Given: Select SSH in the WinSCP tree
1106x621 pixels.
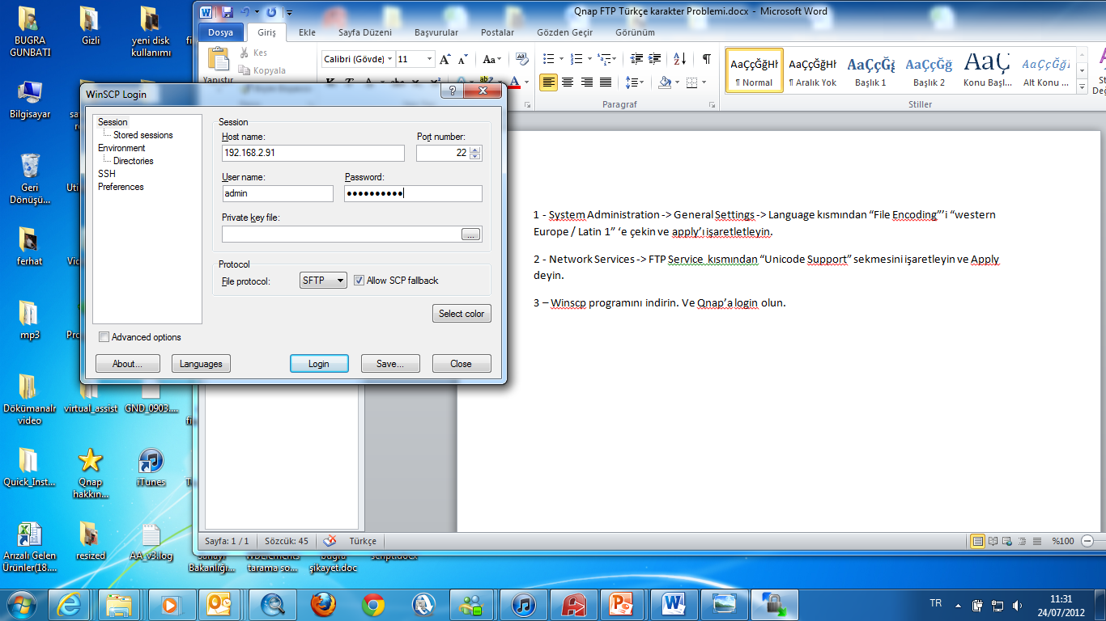Looking at the screenshot, I should [x=107, y=174].
